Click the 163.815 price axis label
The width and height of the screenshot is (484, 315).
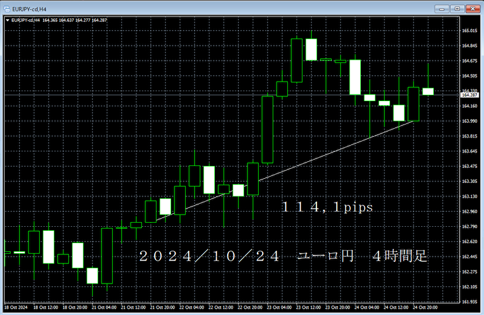pyautogui.click(x=469, y=136)
